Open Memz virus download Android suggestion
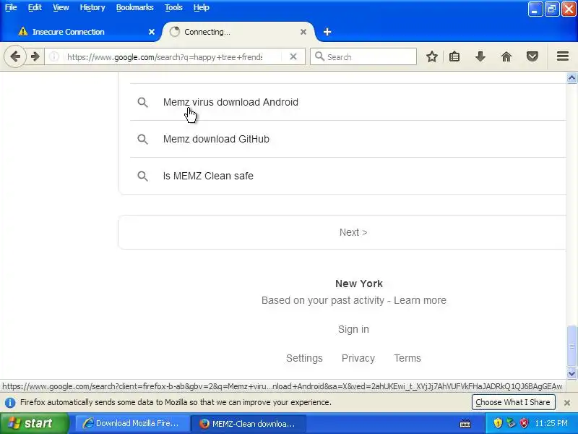 click(x=230, y=102)
